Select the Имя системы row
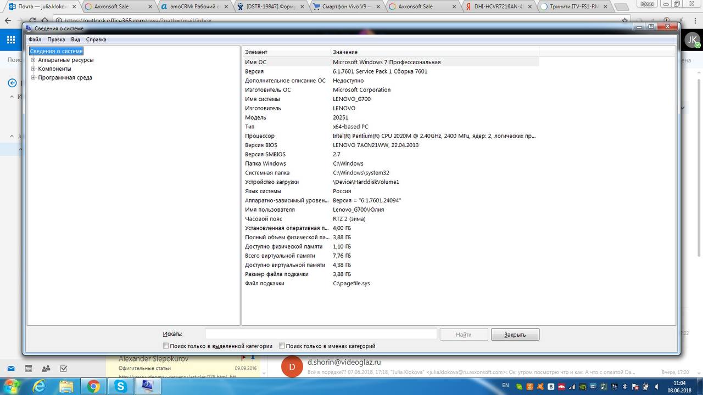Screen dimensions: 703x395 click(x=390, y=99)
